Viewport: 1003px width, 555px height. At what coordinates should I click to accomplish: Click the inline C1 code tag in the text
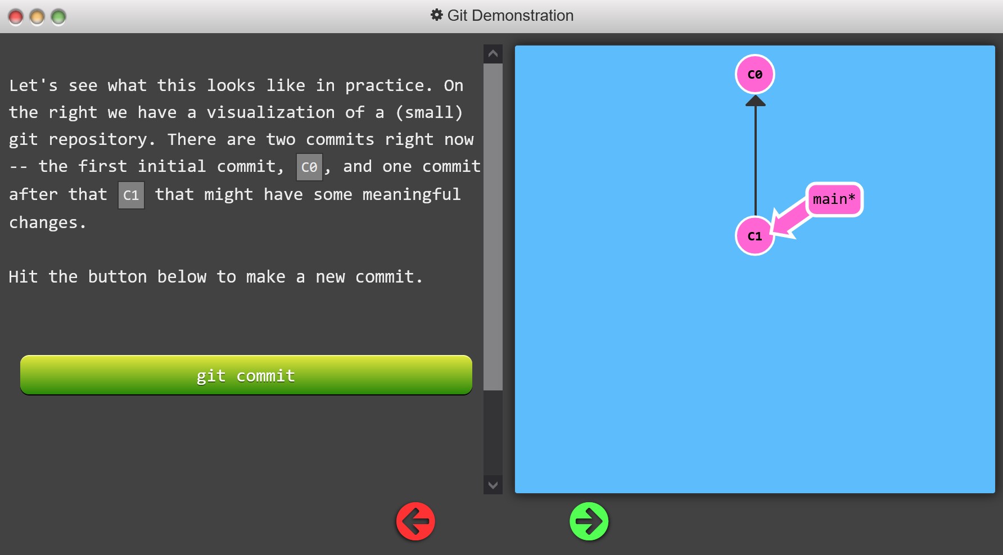coord(131,195)
